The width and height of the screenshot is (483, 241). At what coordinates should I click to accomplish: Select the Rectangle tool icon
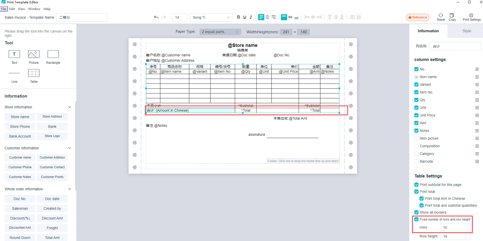[x=53, y=54]
